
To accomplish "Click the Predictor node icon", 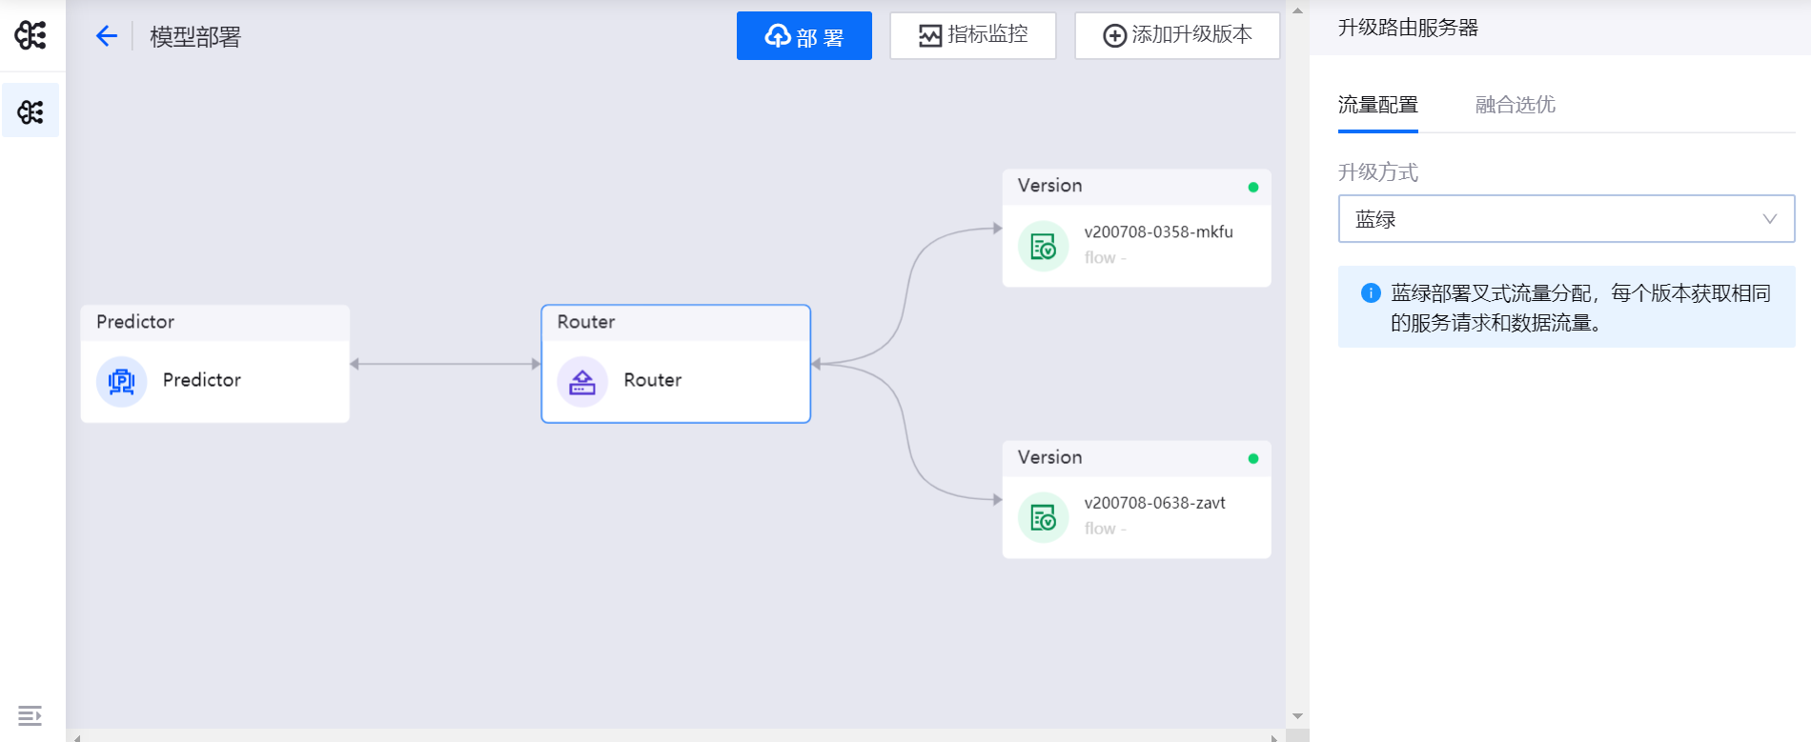I will click(x=122, y=382).
